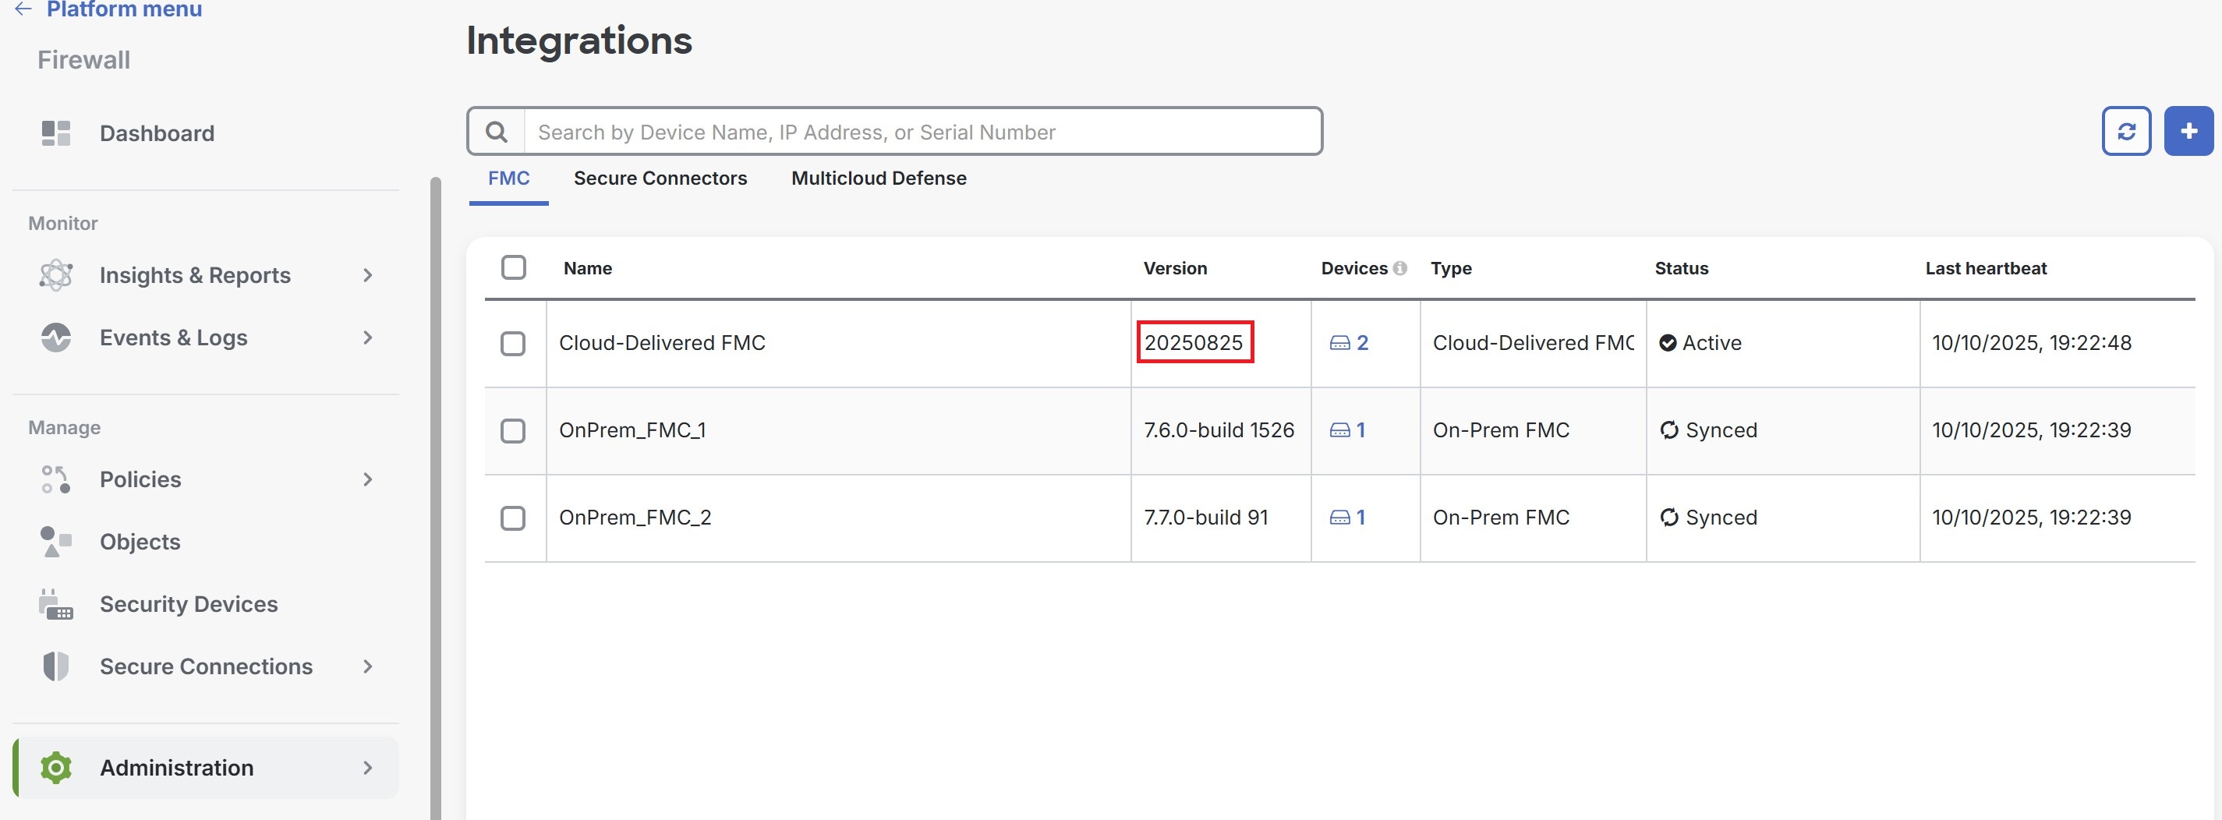Open Security Devices icon in sidebar
Screen dimensions: 2222x820
pyautogui.click(x=56, y=604)
